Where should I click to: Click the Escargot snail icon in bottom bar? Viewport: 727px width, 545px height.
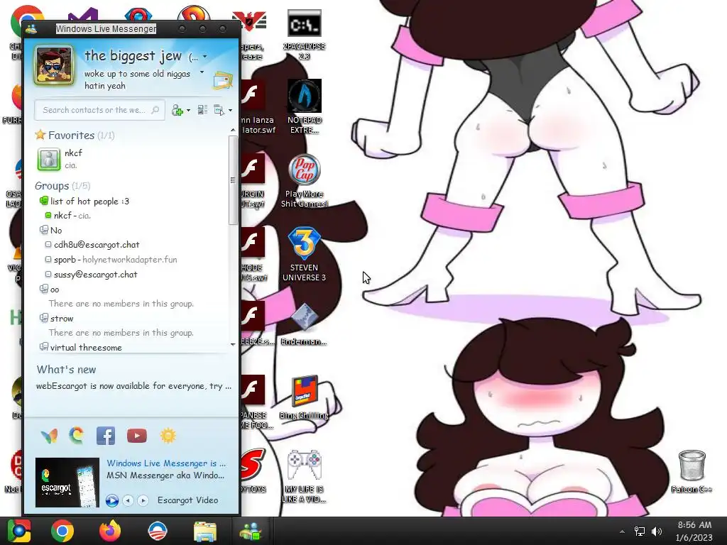coord(77,435)
